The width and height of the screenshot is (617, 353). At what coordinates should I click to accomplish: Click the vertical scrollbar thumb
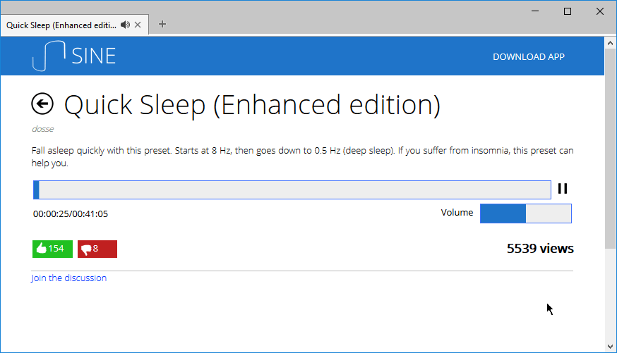(611, 149)
